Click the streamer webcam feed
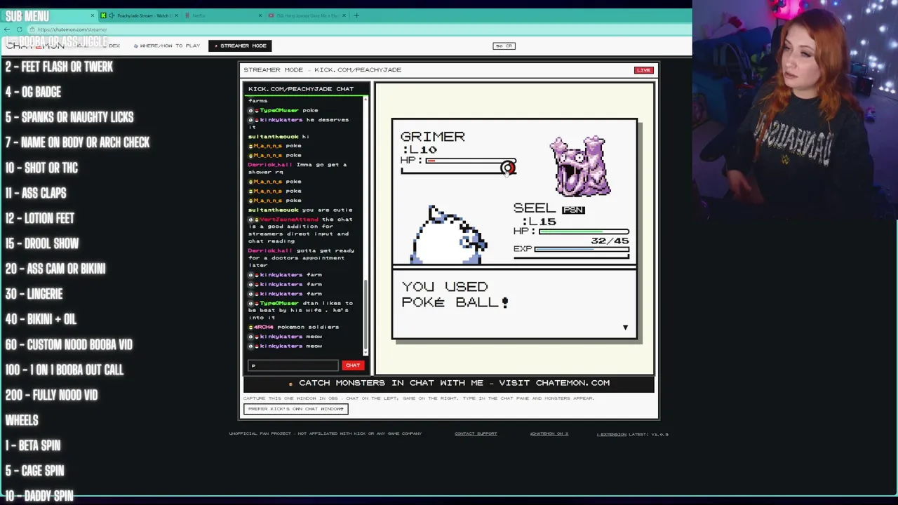This screenshot has height=505, width=898. (795, 111)
